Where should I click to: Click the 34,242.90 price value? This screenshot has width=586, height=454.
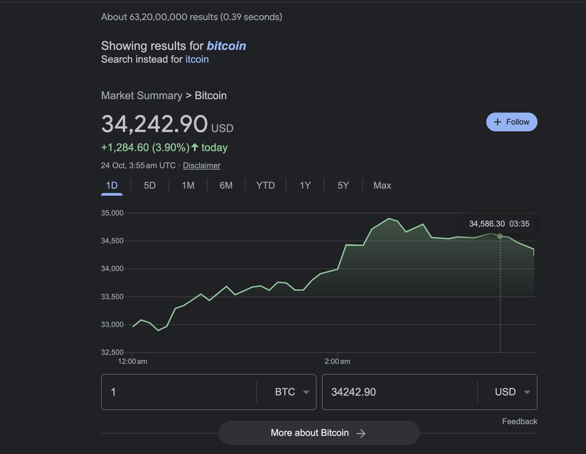(x=154, y=124)
